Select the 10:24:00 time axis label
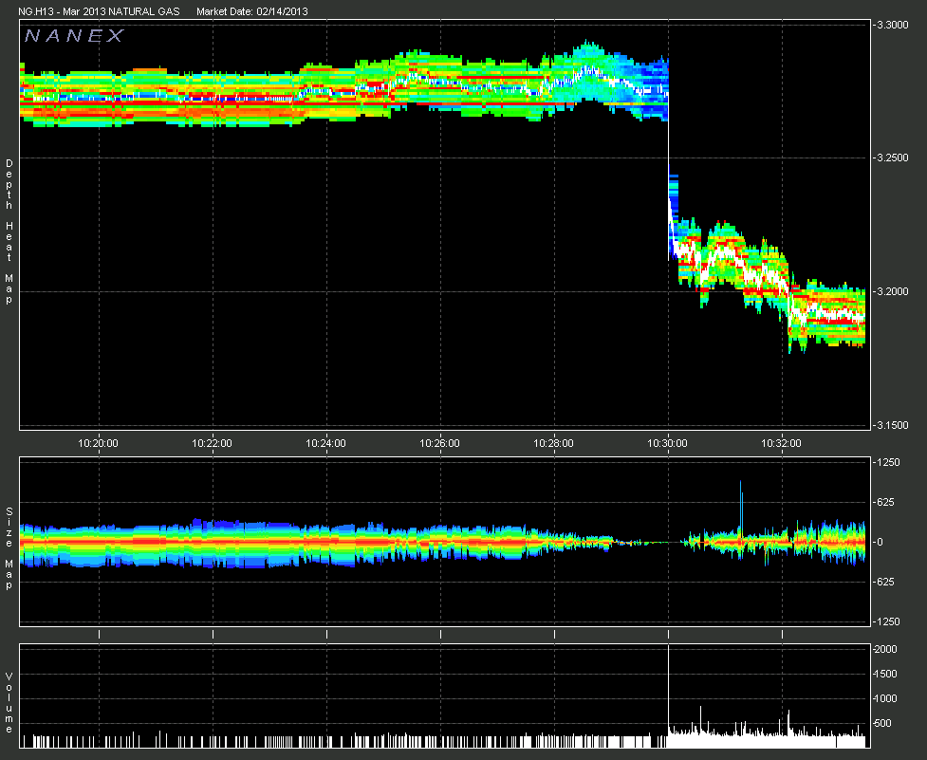Viewport: 927px width, 760px height. pyautogui.click(x=325, y=443)
